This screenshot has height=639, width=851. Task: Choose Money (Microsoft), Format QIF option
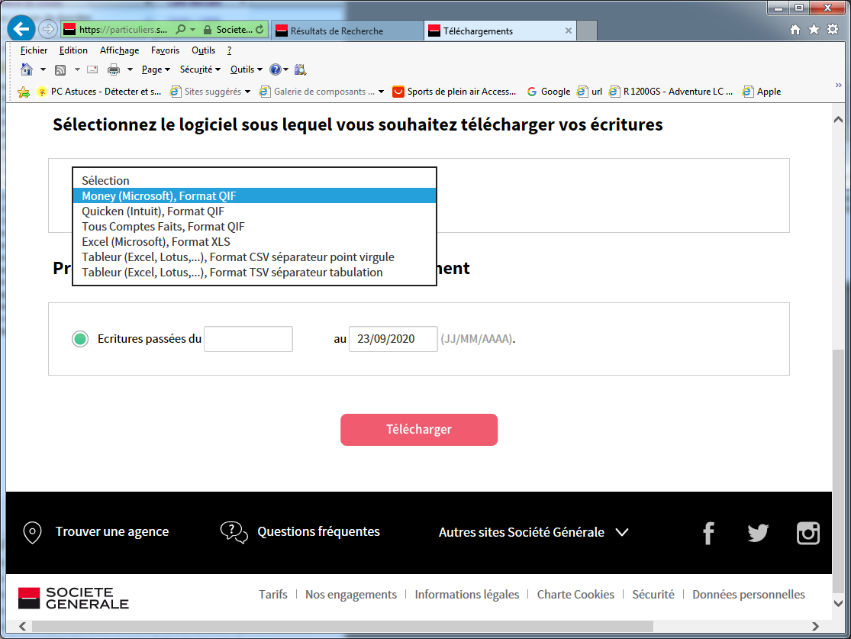[x=255, y=195]
